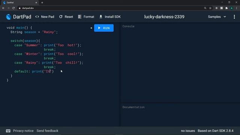
Task: Place cursor in the default print line
Action: 34,71
